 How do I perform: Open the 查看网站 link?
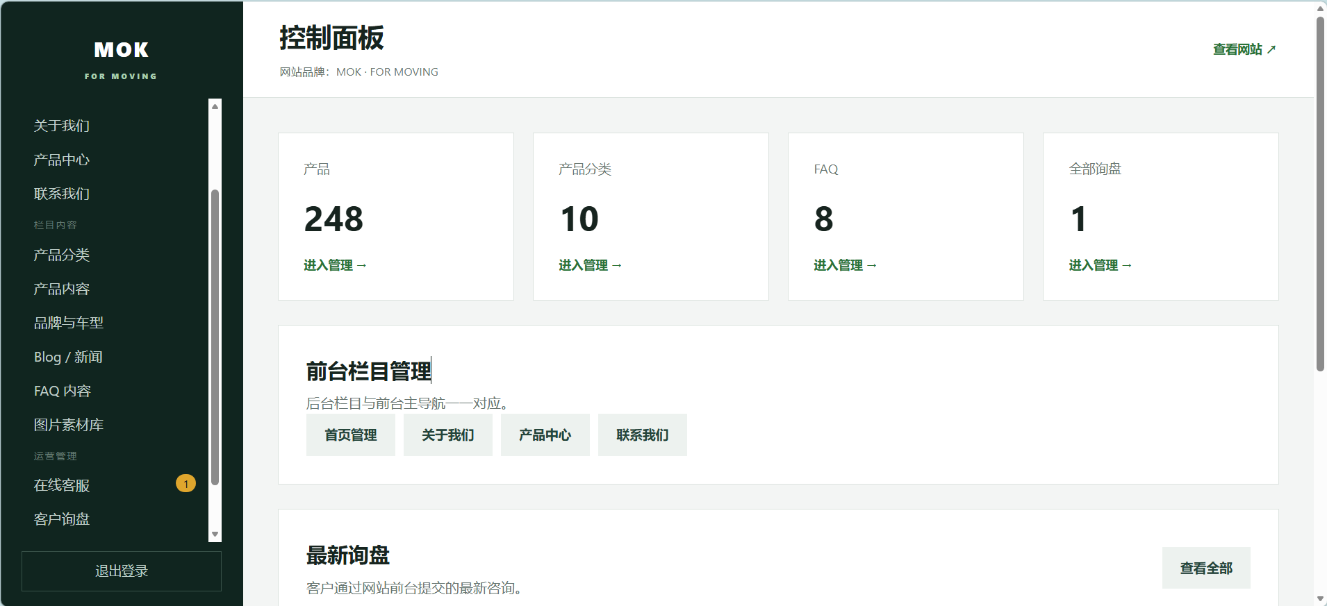(1244, 49)
